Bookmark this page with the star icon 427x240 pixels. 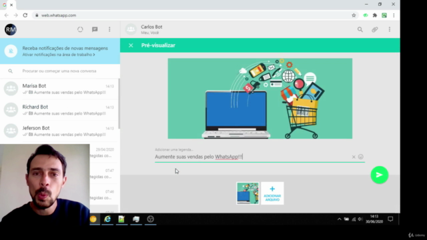tap(354, 15)
